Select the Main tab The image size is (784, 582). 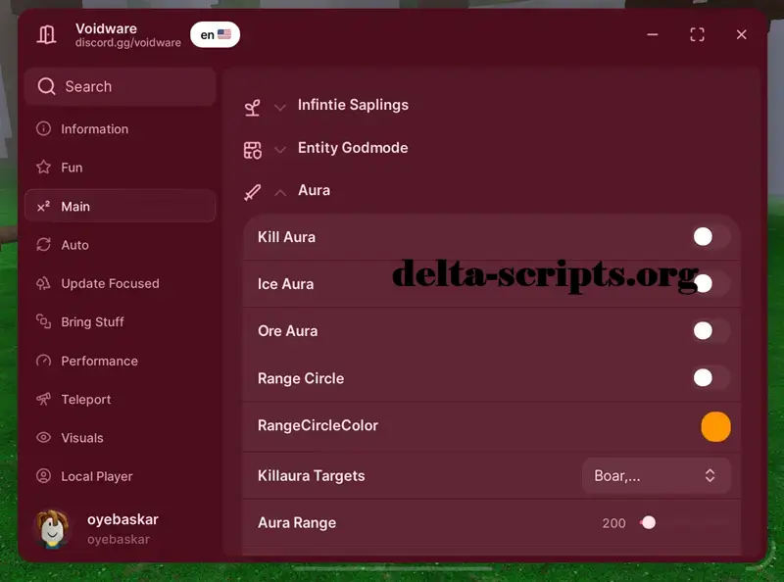point(120,206)
